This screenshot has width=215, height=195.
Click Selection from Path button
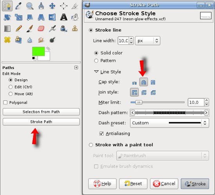click(x=41, y=112)
